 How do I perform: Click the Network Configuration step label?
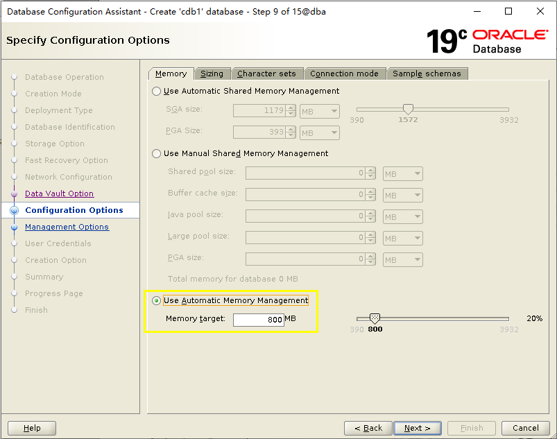pyautogui.click(x=69, y=177)
